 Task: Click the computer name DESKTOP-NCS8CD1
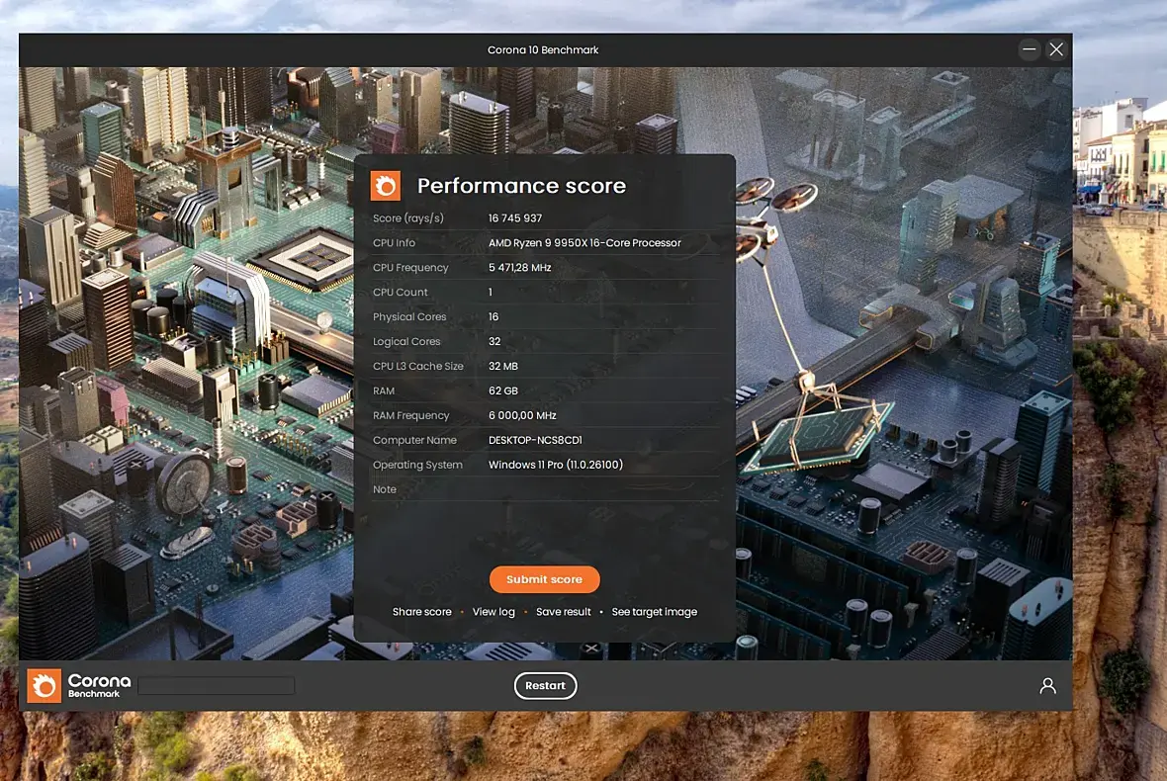(535, 440)
